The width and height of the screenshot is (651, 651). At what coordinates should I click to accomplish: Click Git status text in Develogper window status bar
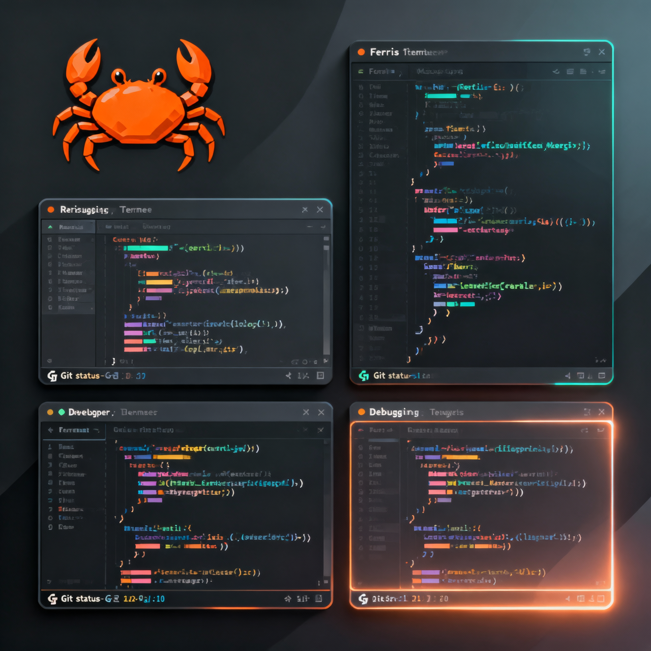(x=80, y=599)
